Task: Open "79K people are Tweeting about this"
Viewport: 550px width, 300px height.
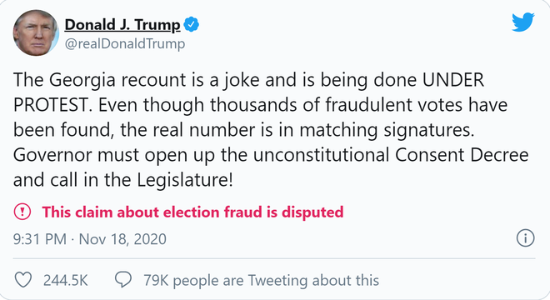Action: 262,280
